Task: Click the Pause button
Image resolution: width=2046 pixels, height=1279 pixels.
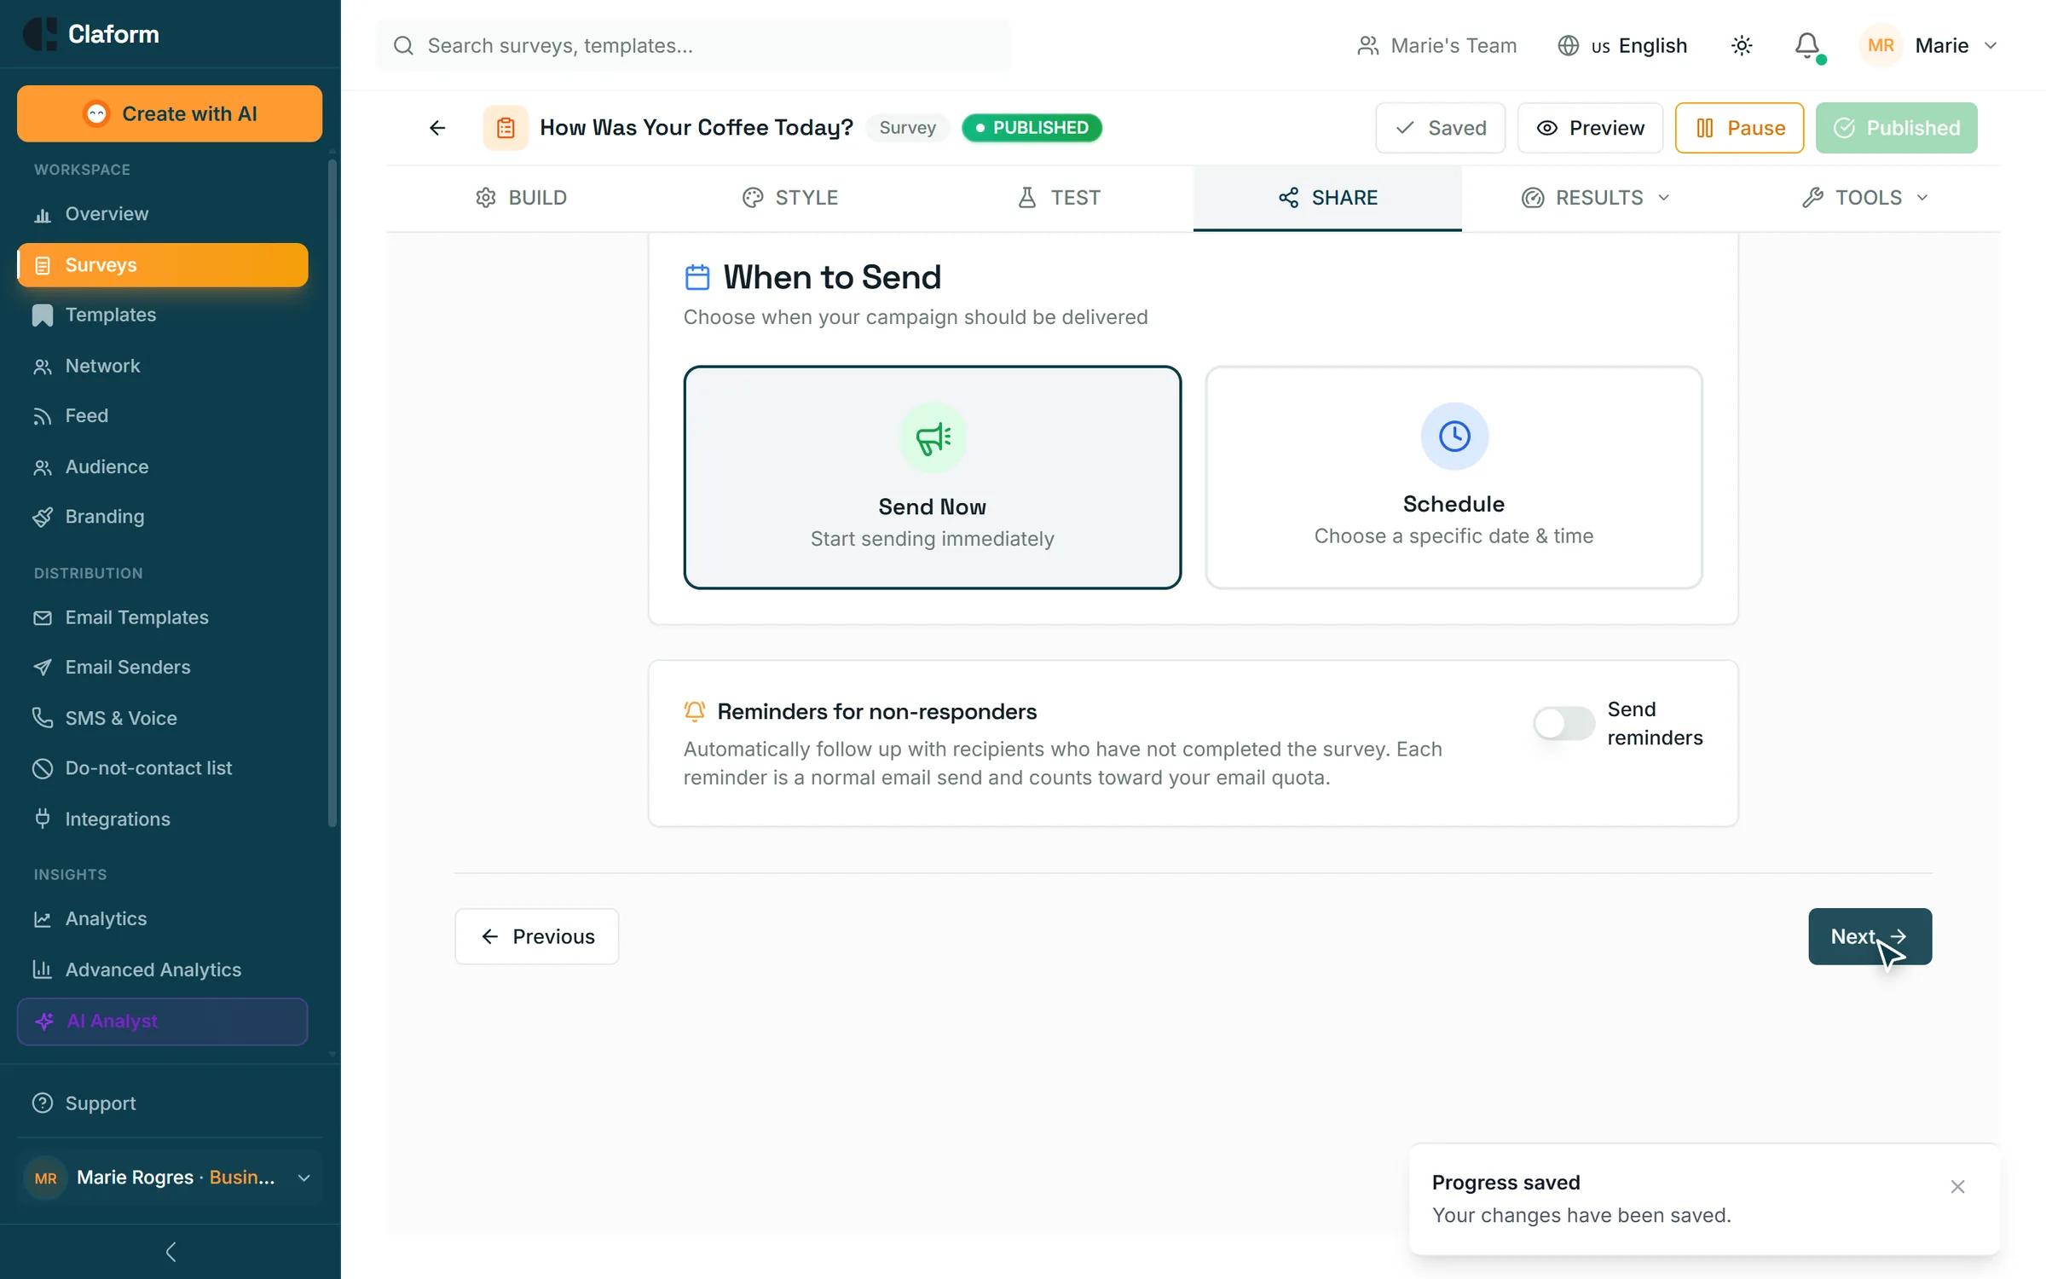Action: pos(1739,128)
